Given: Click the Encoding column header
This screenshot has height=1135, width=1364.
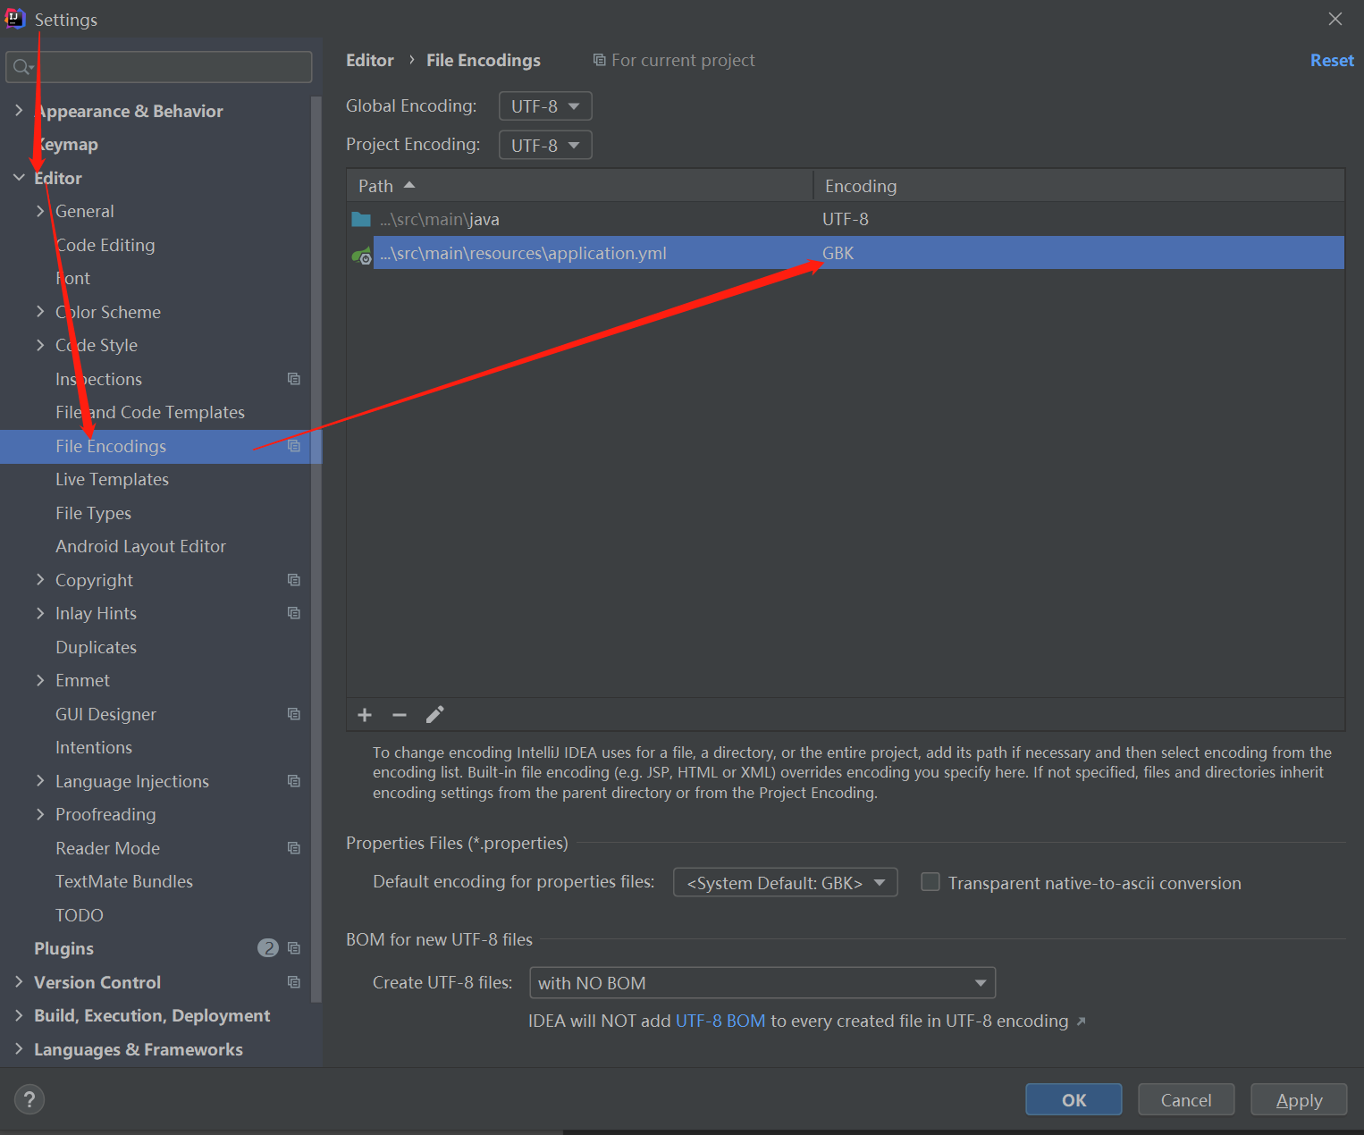Looking at the screenshot, I should pos(1079,186).
